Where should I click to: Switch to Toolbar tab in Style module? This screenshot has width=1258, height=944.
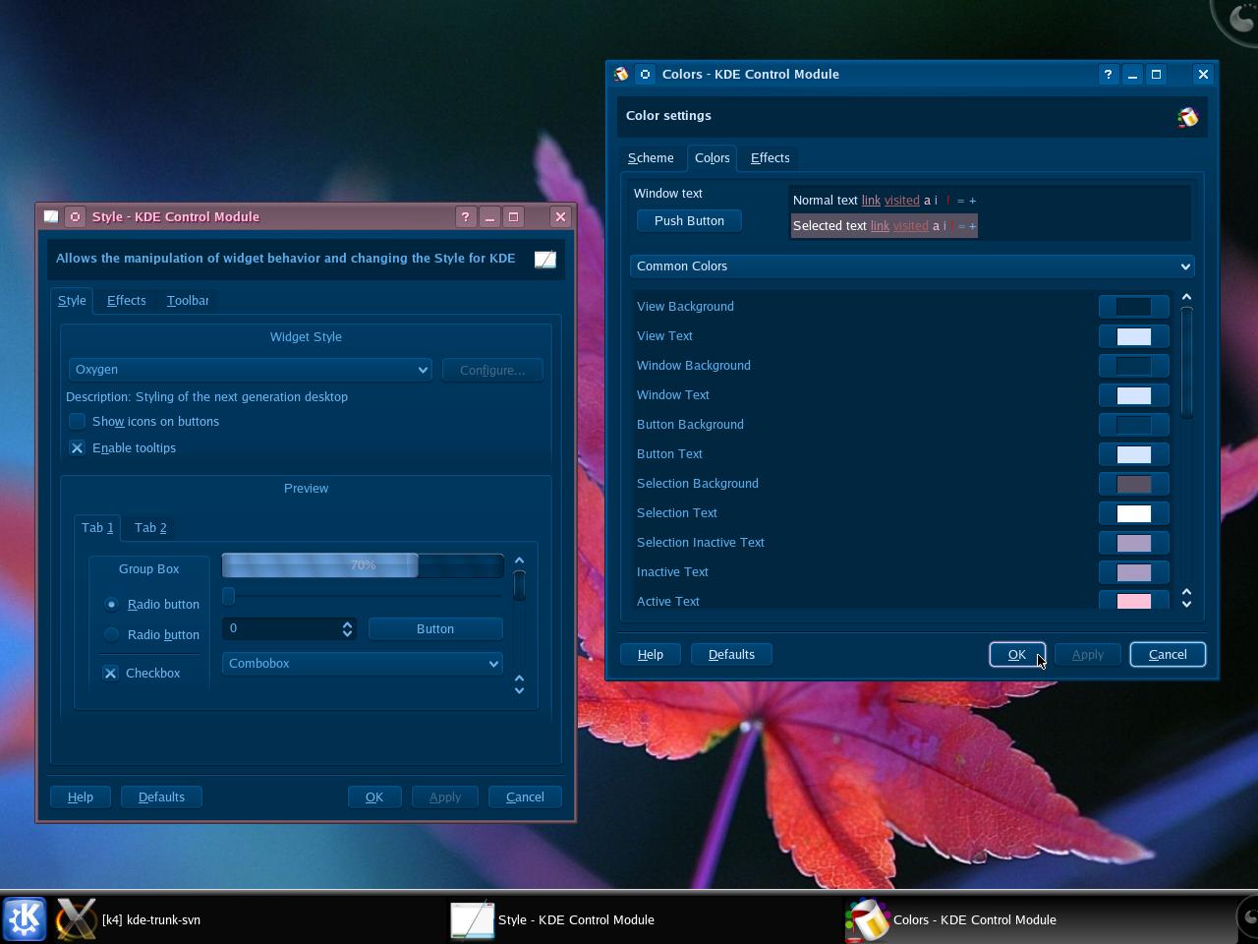(x=188, y=300)
